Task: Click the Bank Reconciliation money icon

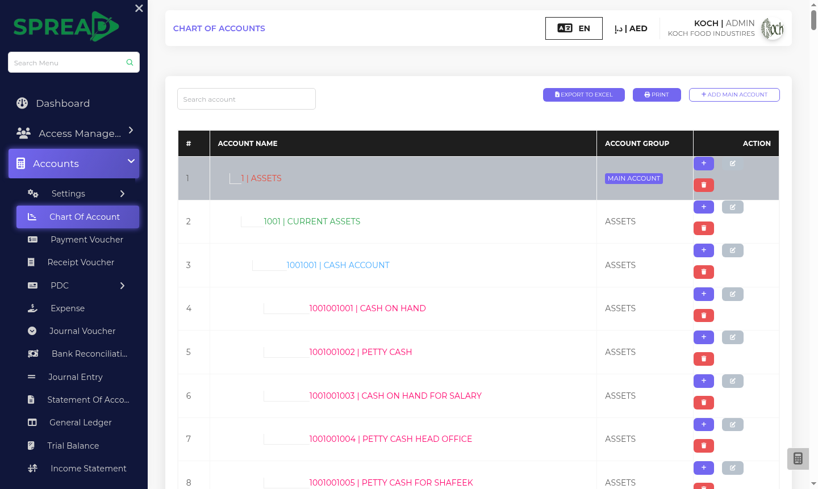Action: (x=33, y=354)
